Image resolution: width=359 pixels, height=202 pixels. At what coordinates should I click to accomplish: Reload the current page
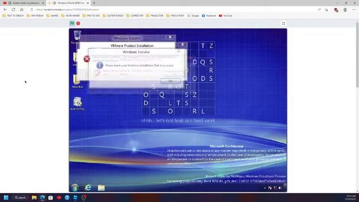pos(13,10)
